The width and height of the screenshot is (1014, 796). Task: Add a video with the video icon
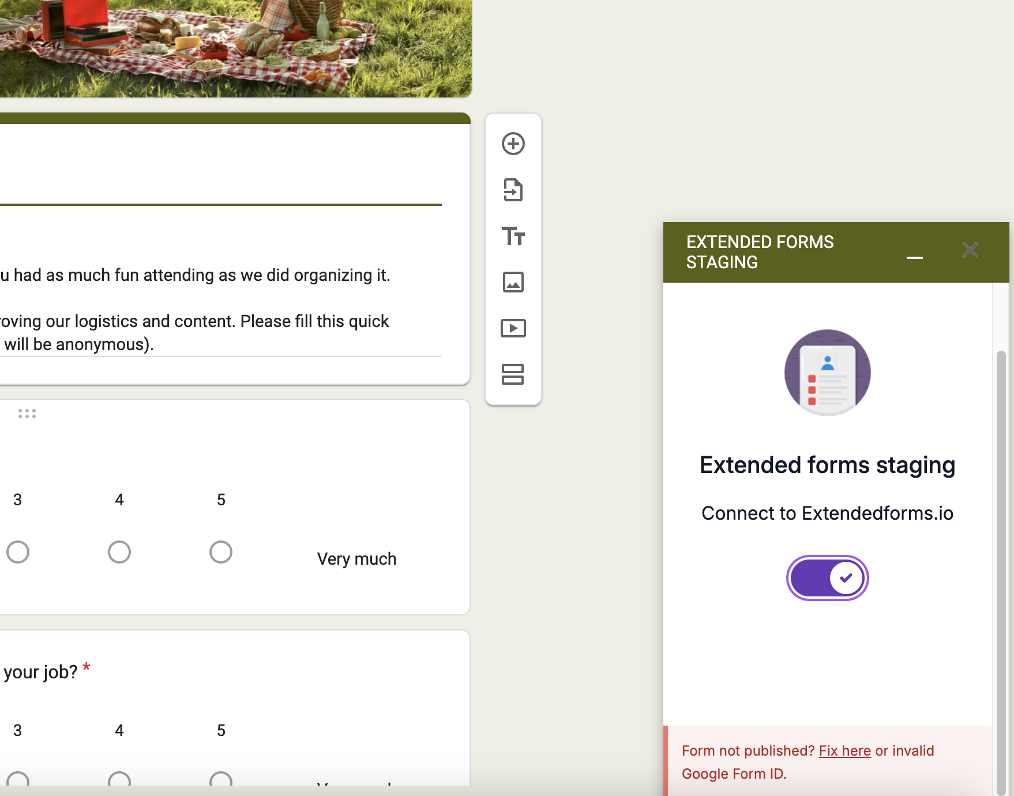click(x=513, y=328)
